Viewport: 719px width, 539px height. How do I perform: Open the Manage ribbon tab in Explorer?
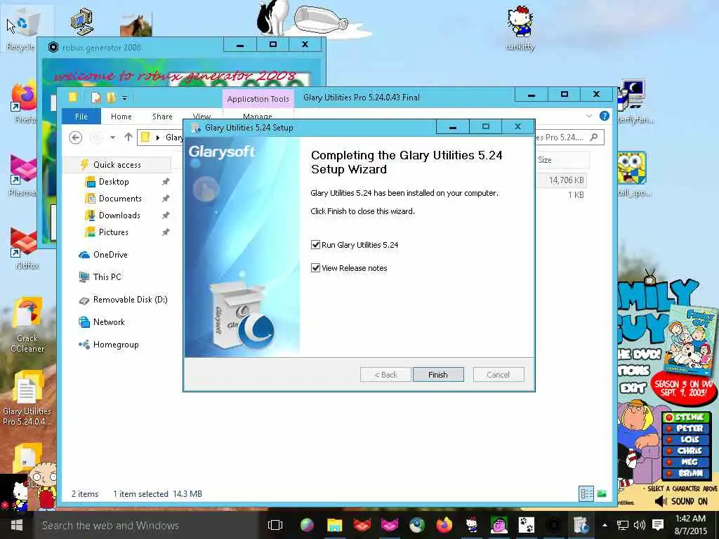(x=257, y=117)
